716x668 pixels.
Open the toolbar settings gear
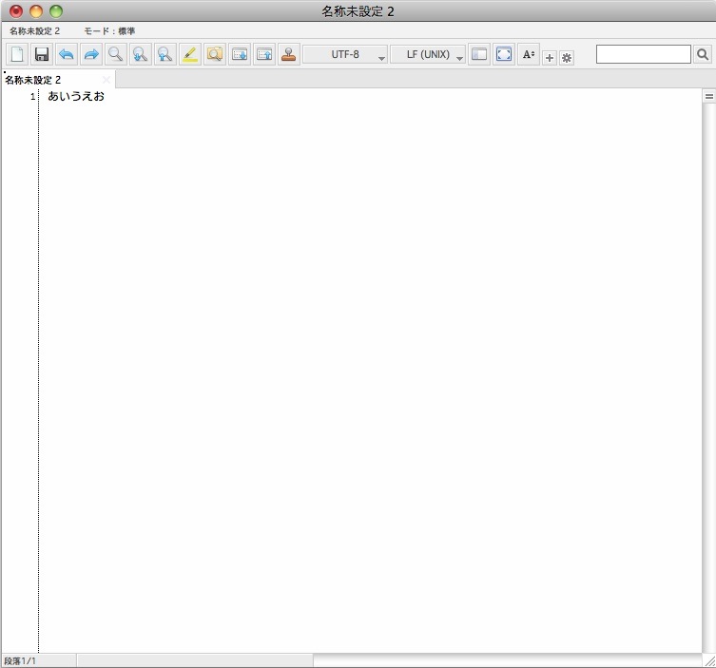(x=567, y=58)
